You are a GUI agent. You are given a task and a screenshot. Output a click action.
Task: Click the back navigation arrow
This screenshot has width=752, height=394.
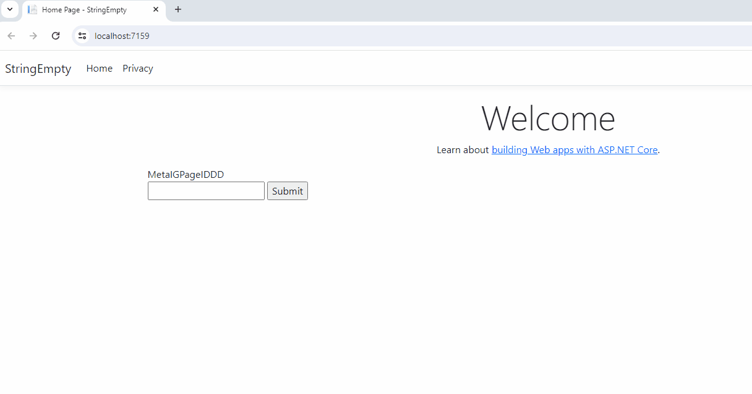[11, 36]
